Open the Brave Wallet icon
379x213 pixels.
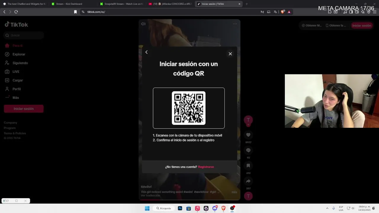[x=357, y=12]
